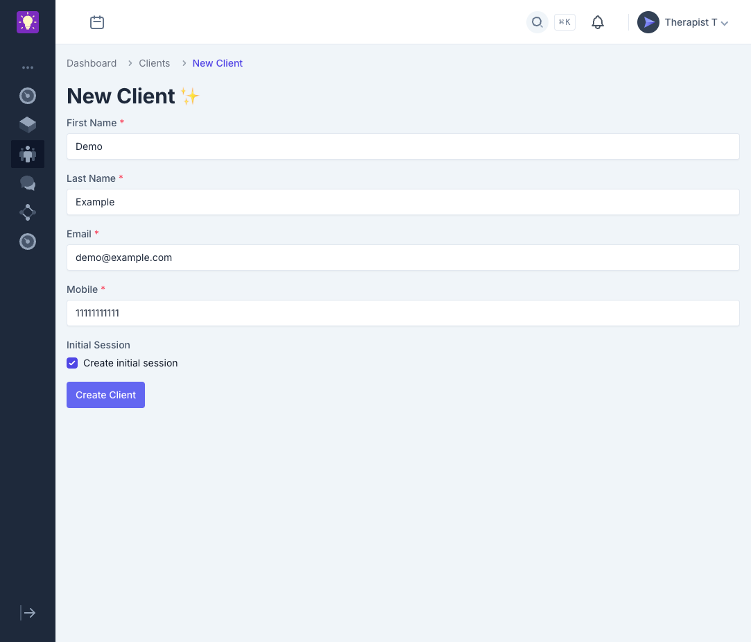Click the First Name input field
This screenshot has height=642, width=751.
(x=403, y=146)
